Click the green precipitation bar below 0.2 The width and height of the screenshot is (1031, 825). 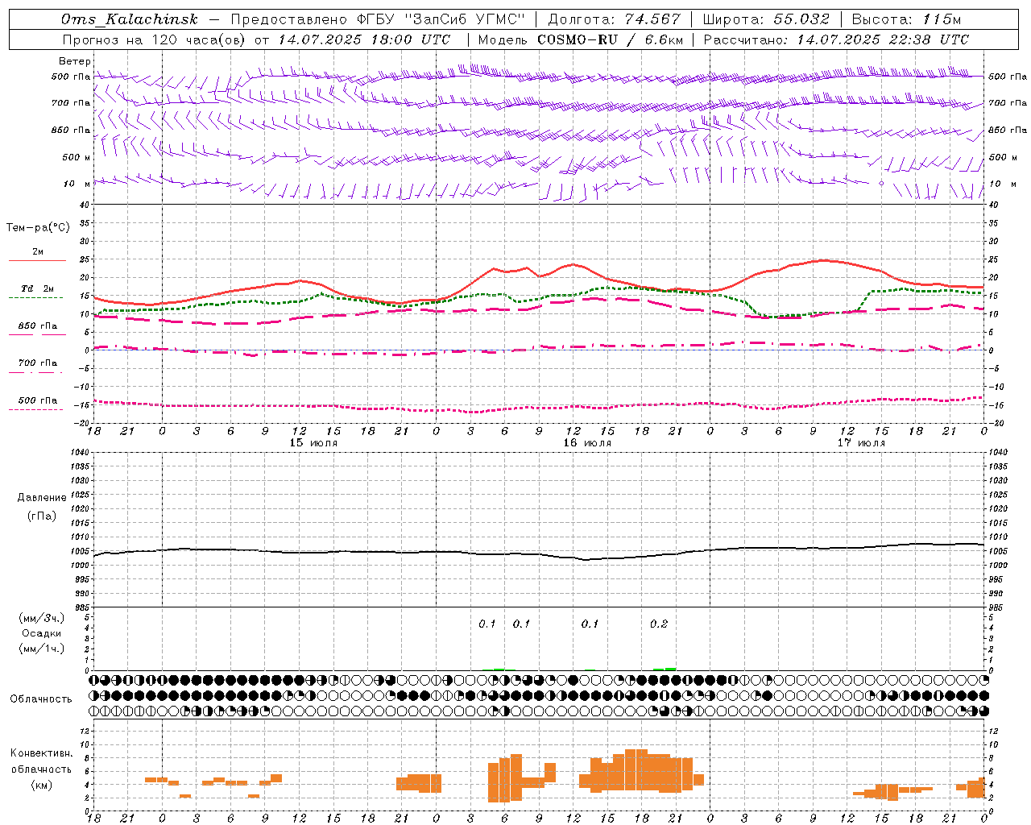pos(665,669)
